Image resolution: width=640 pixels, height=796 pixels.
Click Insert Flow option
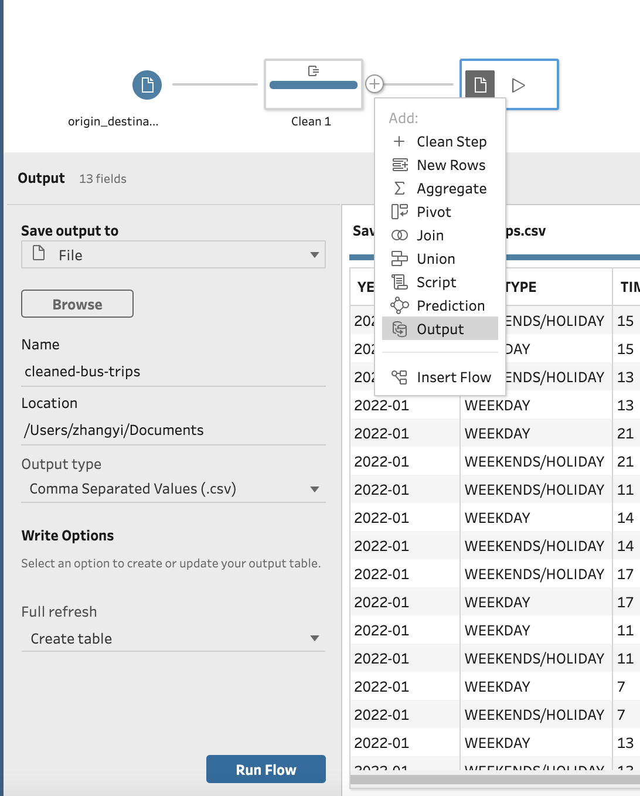pos(453,377)
